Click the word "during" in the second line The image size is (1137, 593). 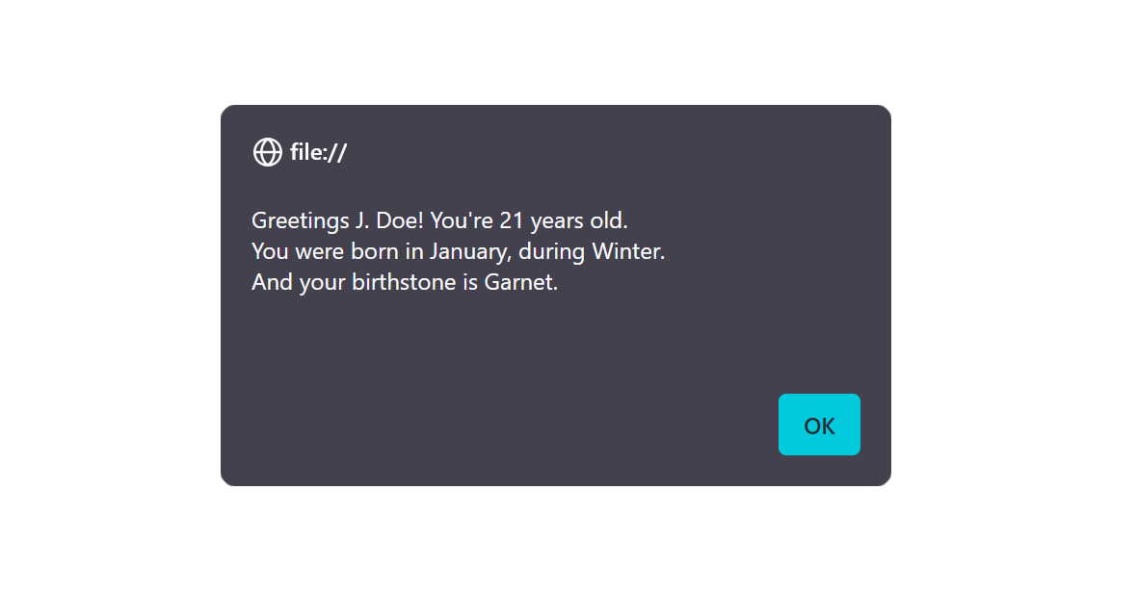pyautogui.click(x=552, y=252)
